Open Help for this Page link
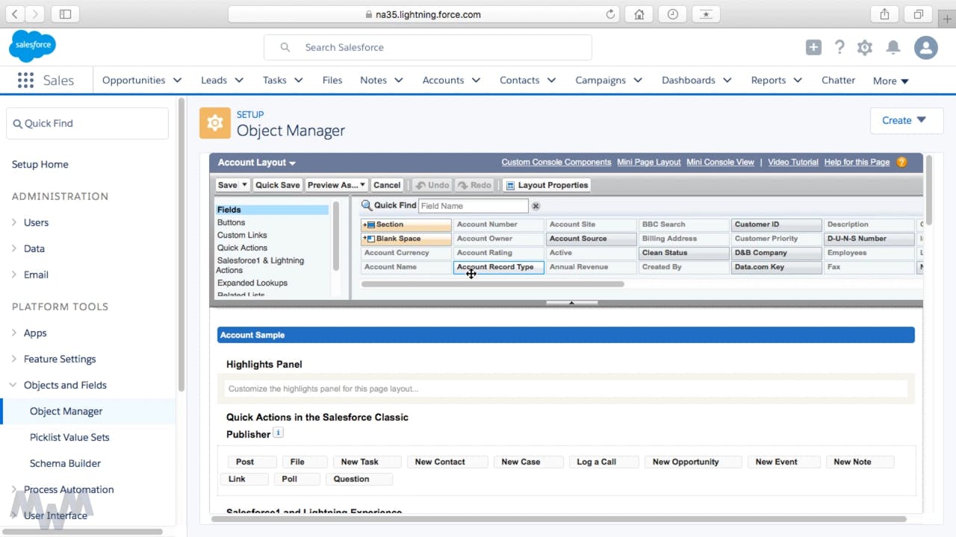 [857, 162]
